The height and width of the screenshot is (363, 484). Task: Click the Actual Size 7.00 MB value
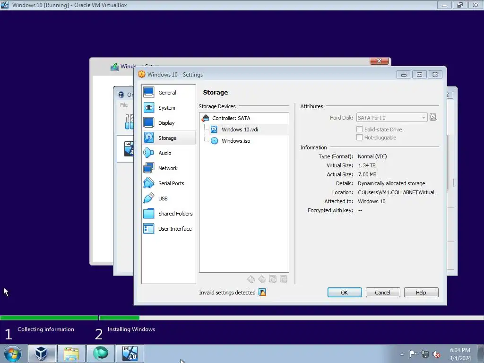(367, 174)
